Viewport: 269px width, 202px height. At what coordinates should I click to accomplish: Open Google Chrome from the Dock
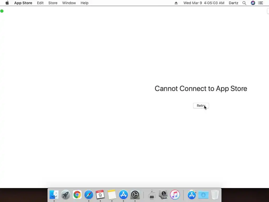tap(77, 195)
